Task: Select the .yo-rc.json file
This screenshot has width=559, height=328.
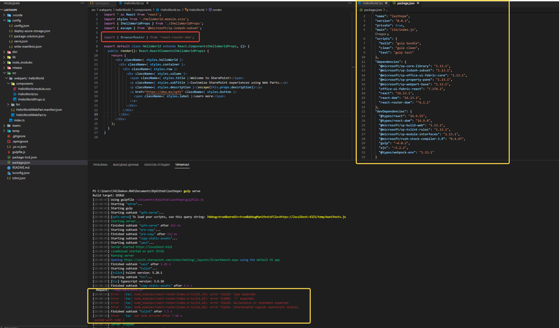Action: [x=19, y=147]
